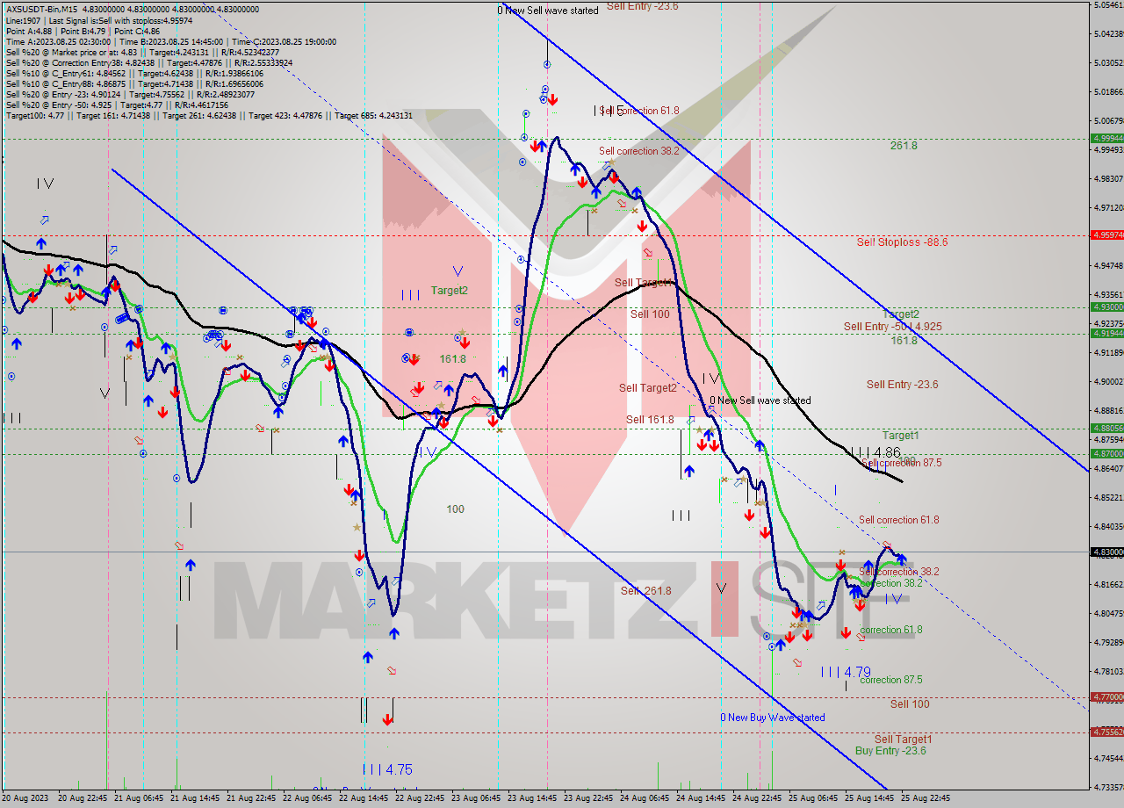Click the '20 Aug 2023' time axis label

[25, 798]
